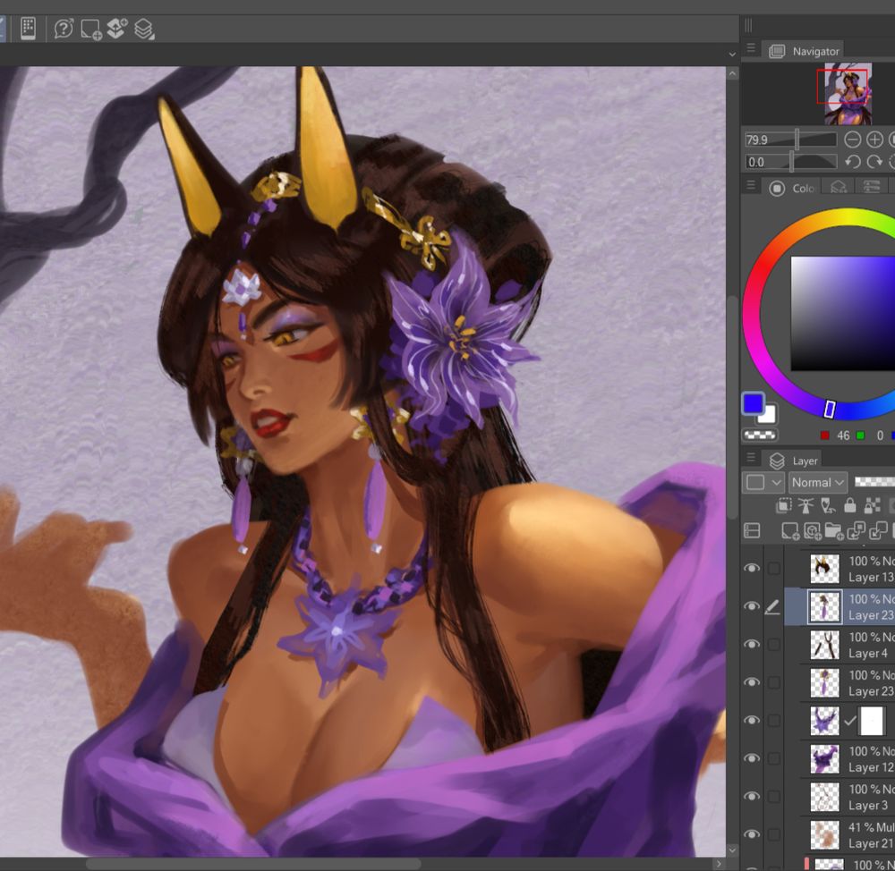Select the Layer 13 thumbnail
Screen dimensions: 895x871
[x=825, y=569]
